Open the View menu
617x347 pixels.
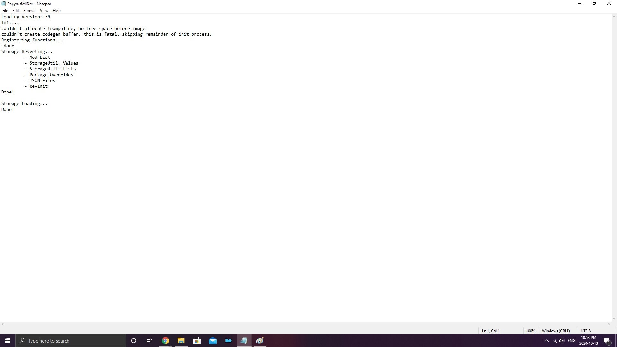pyautogui.click(x=44, y=11)
